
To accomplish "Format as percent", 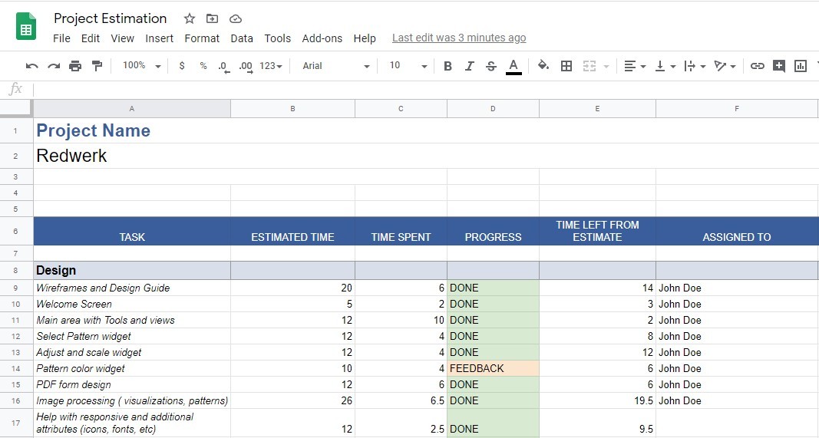I will point(203,66).
